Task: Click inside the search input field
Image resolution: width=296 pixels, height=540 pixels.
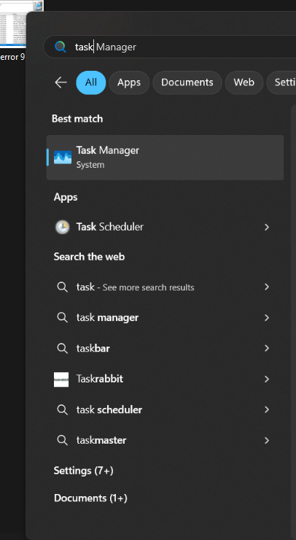Action: coord(170,47)
